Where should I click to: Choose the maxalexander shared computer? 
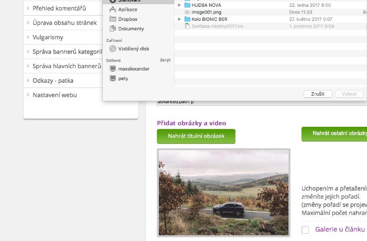point(133,69)
